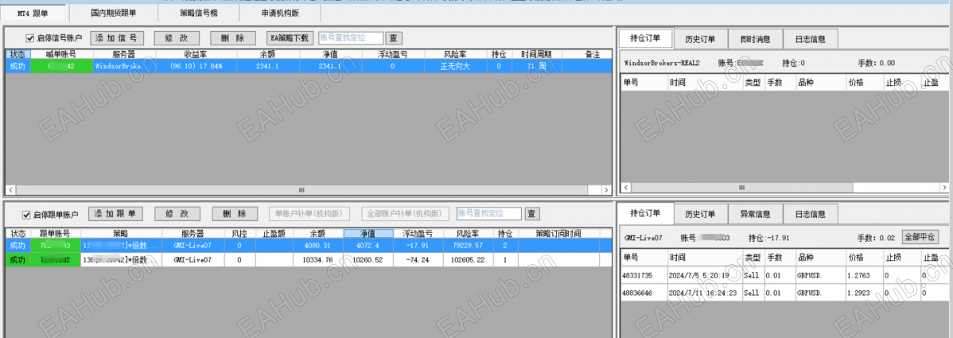
Task: Click signal list horizontal scrollbar right arrow
Action: pos(606,190)
